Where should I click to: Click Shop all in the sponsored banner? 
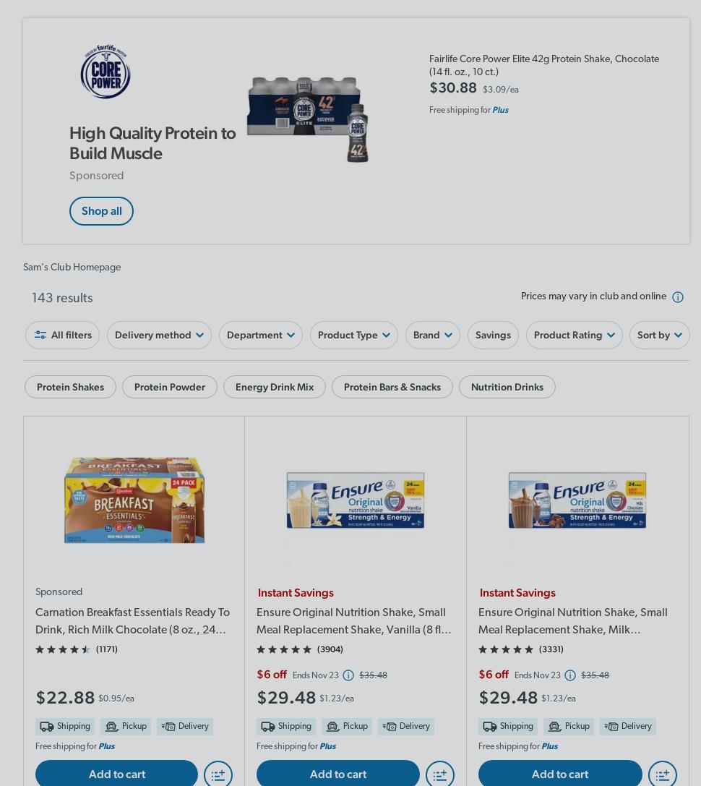(x=101, y=211)
